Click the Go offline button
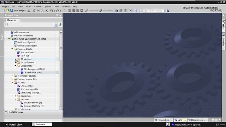This screenshot has width=226, height=127. click(x=106, y=11)
